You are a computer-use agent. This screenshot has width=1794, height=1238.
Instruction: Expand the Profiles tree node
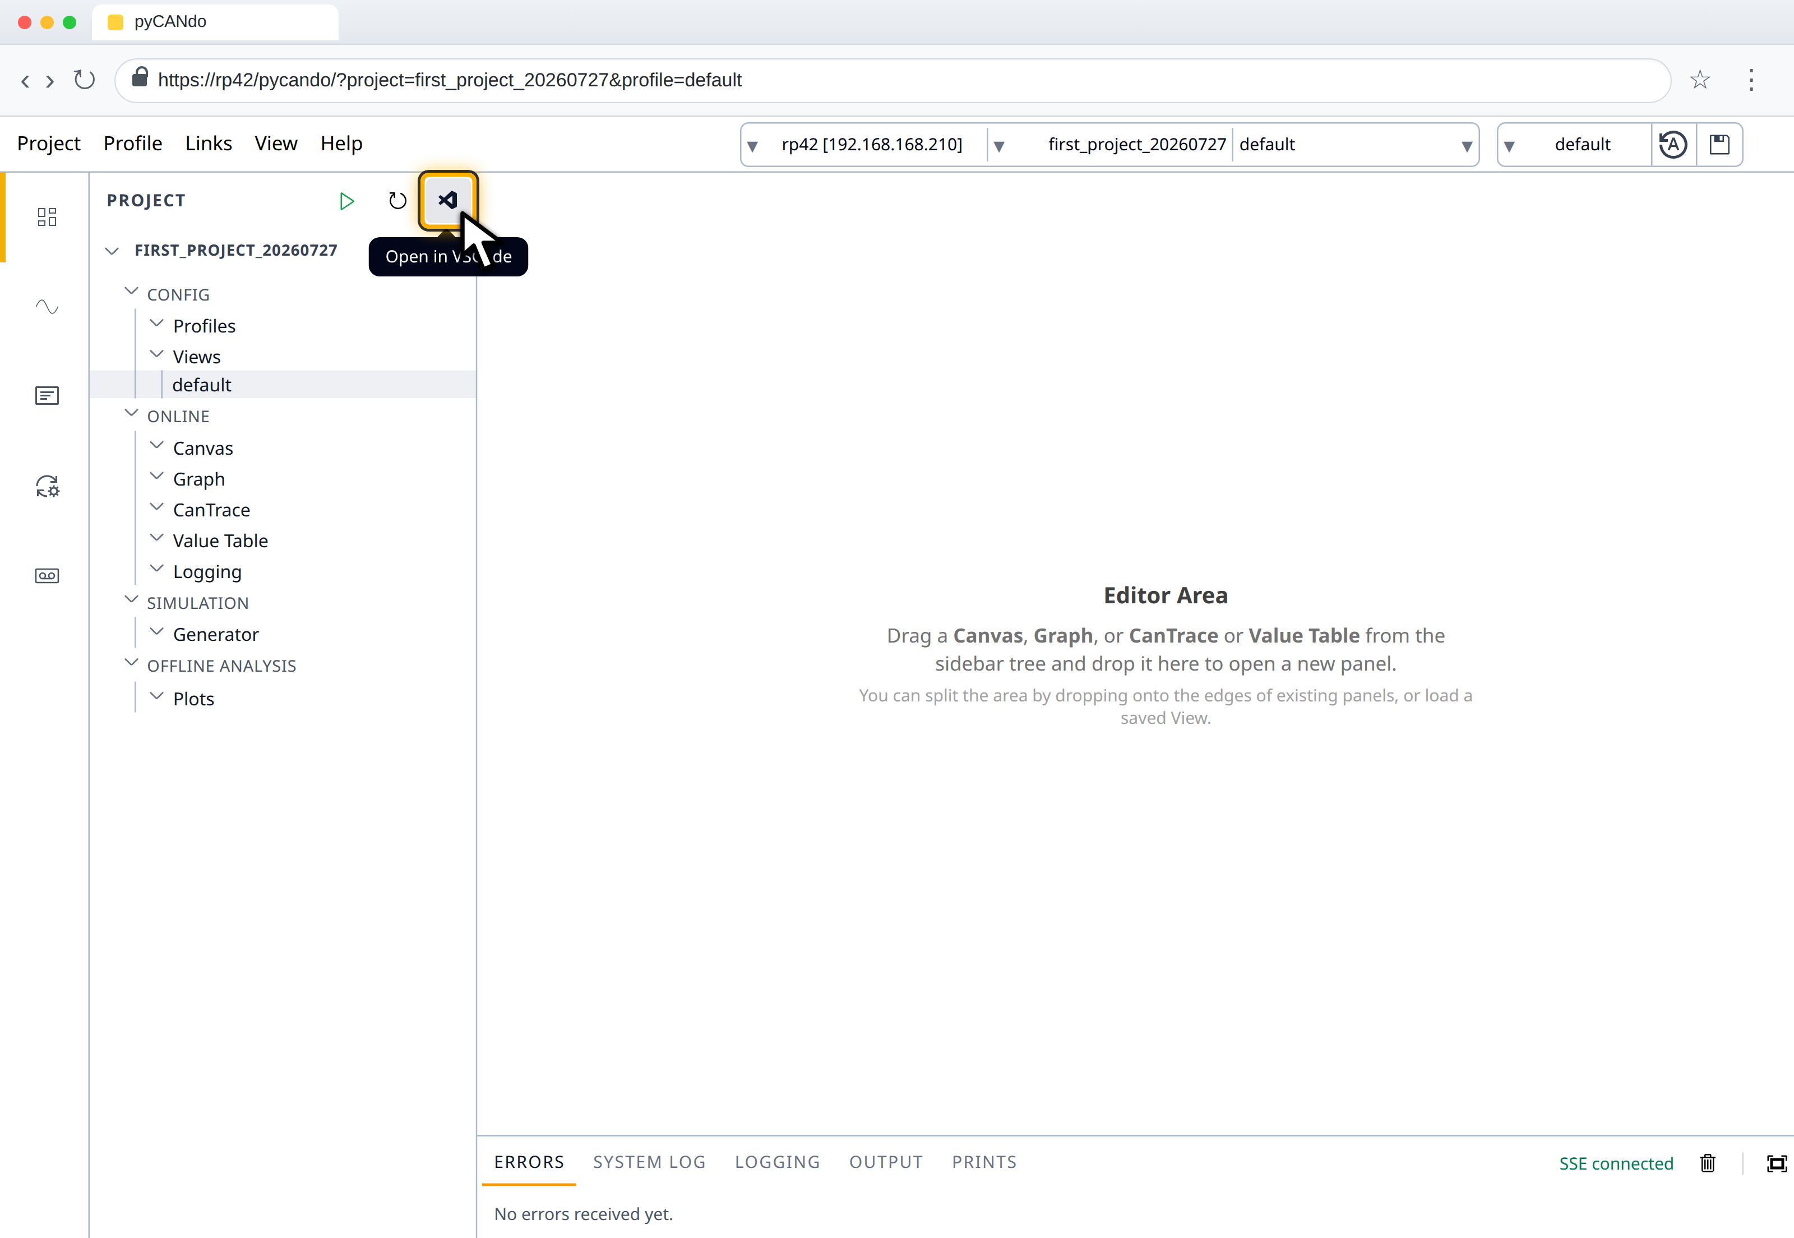[156, 323]
